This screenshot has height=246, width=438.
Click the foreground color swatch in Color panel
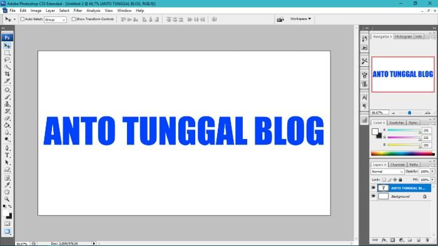[375, 131]
